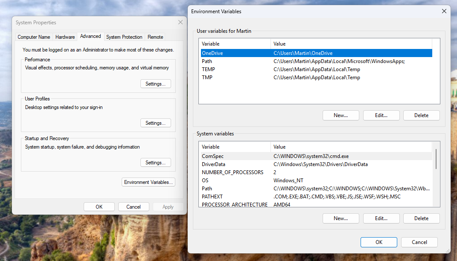Click the C:\Users\Martin\OneDrive value cell

(303, 53)
